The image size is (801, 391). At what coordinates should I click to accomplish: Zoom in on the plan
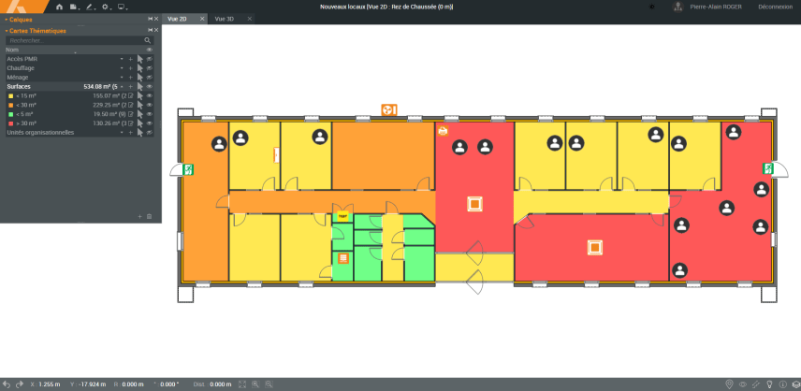coord(255,384)
